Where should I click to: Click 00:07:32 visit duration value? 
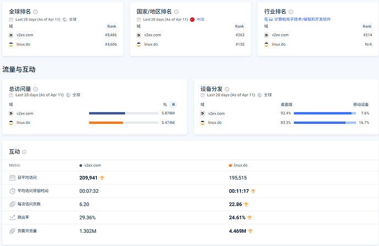(89, 191)
